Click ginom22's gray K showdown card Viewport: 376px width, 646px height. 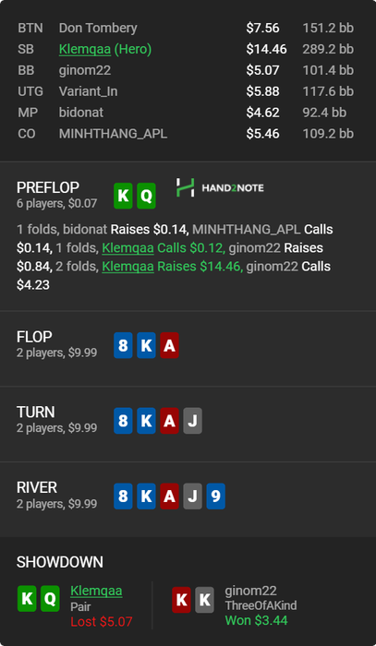[204, 600]
